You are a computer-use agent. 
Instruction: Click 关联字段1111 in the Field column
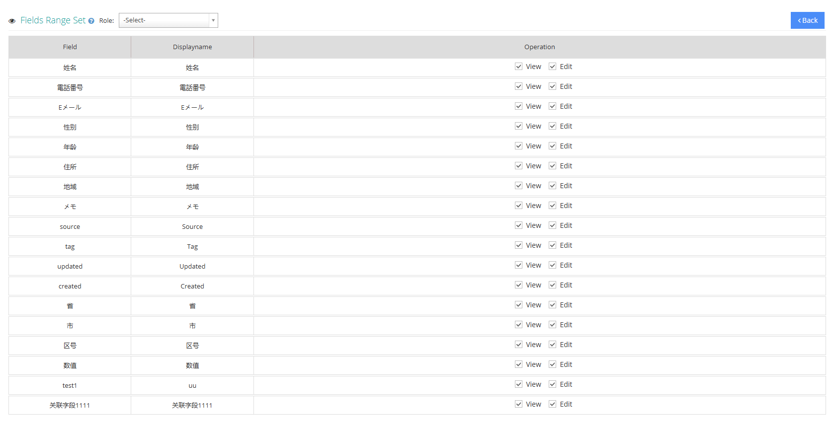pyautogui.click(x=70, y=405)
